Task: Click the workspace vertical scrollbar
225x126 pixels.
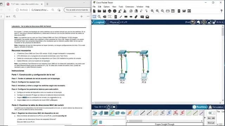Action: pos(223,31)
